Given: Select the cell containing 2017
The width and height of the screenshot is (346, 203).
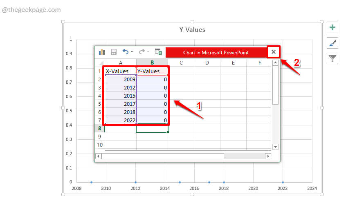Looking at the screenshot, I should (x=121, y=104).
